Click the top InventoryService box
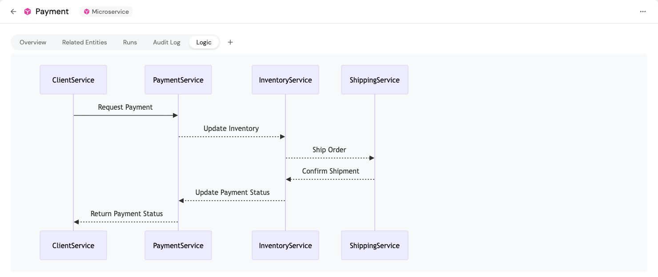 285,80
